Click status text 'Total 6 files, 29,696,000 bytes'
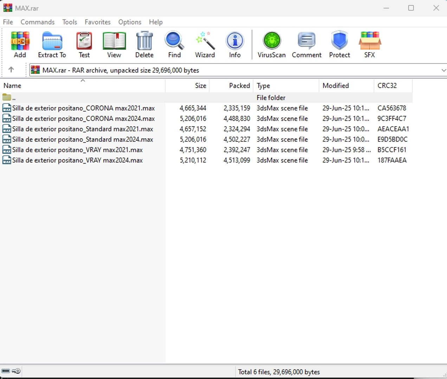The image size is (447, 379). [x=279, y=372]
